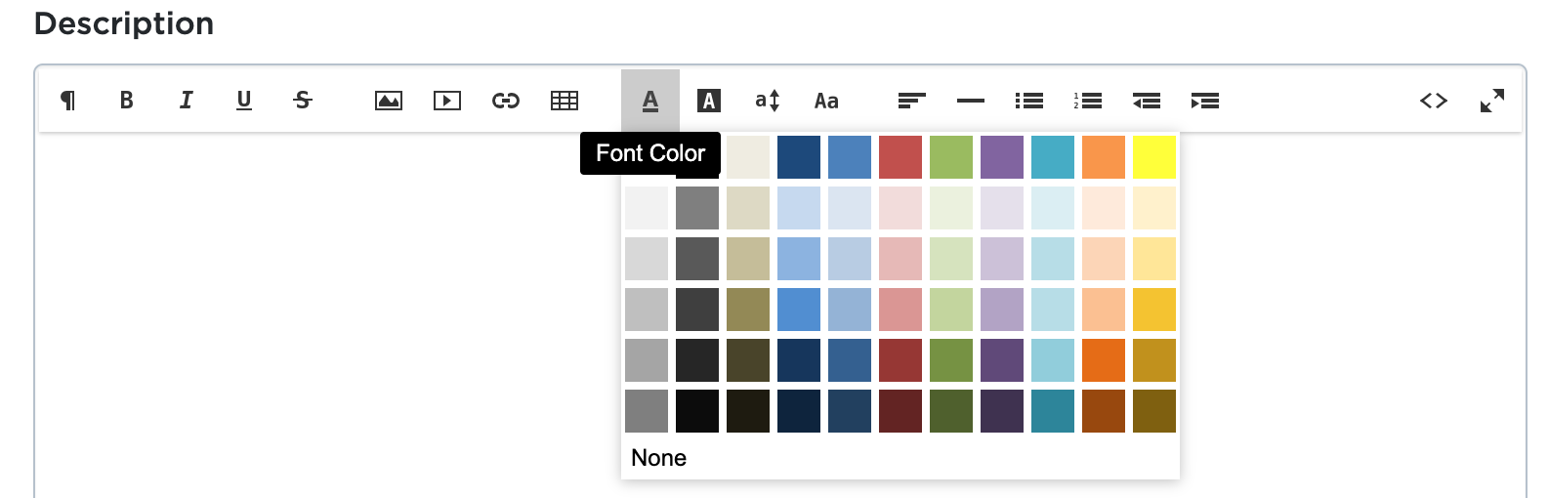Decrease indent with outdent icon

coord(1147,101)
